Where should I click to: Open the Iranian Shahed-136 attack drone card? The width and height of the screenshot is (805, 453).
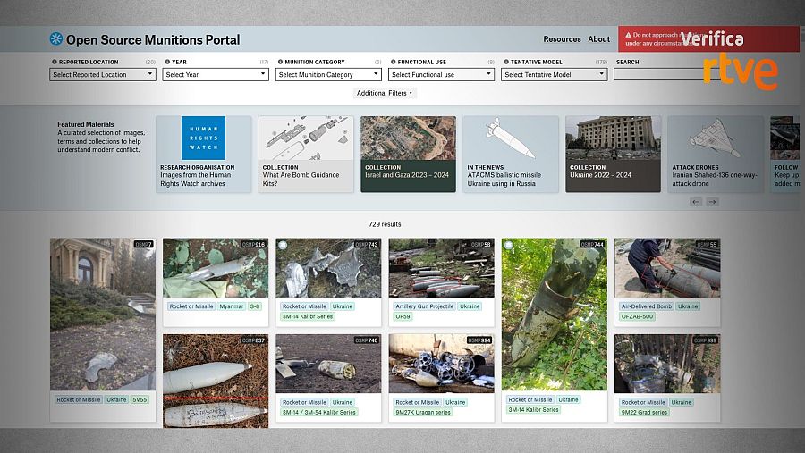pos(716,154)
